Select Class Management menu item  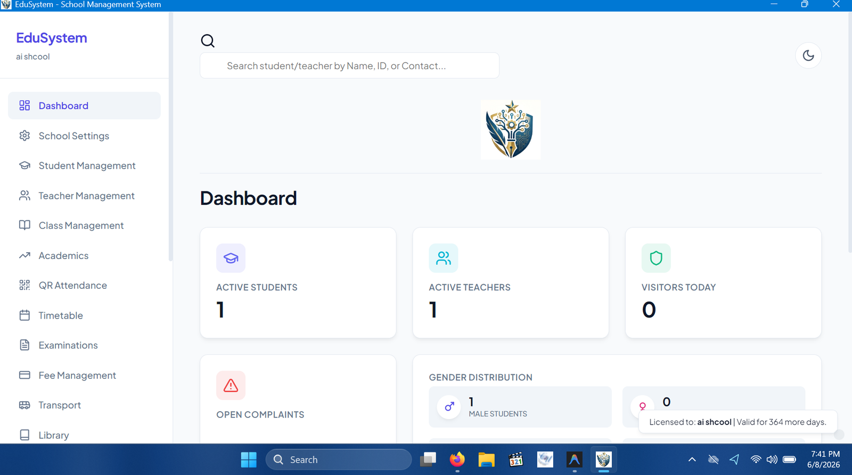[84, 226]
